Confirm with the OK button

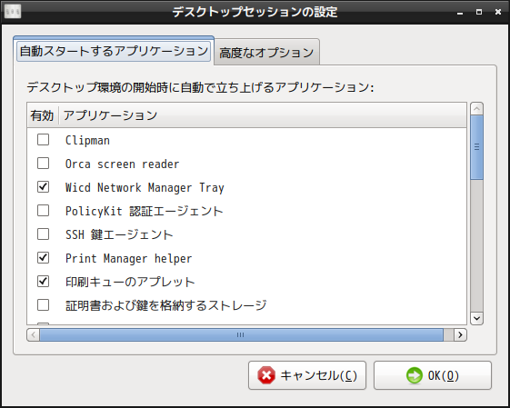coord(432,375)
